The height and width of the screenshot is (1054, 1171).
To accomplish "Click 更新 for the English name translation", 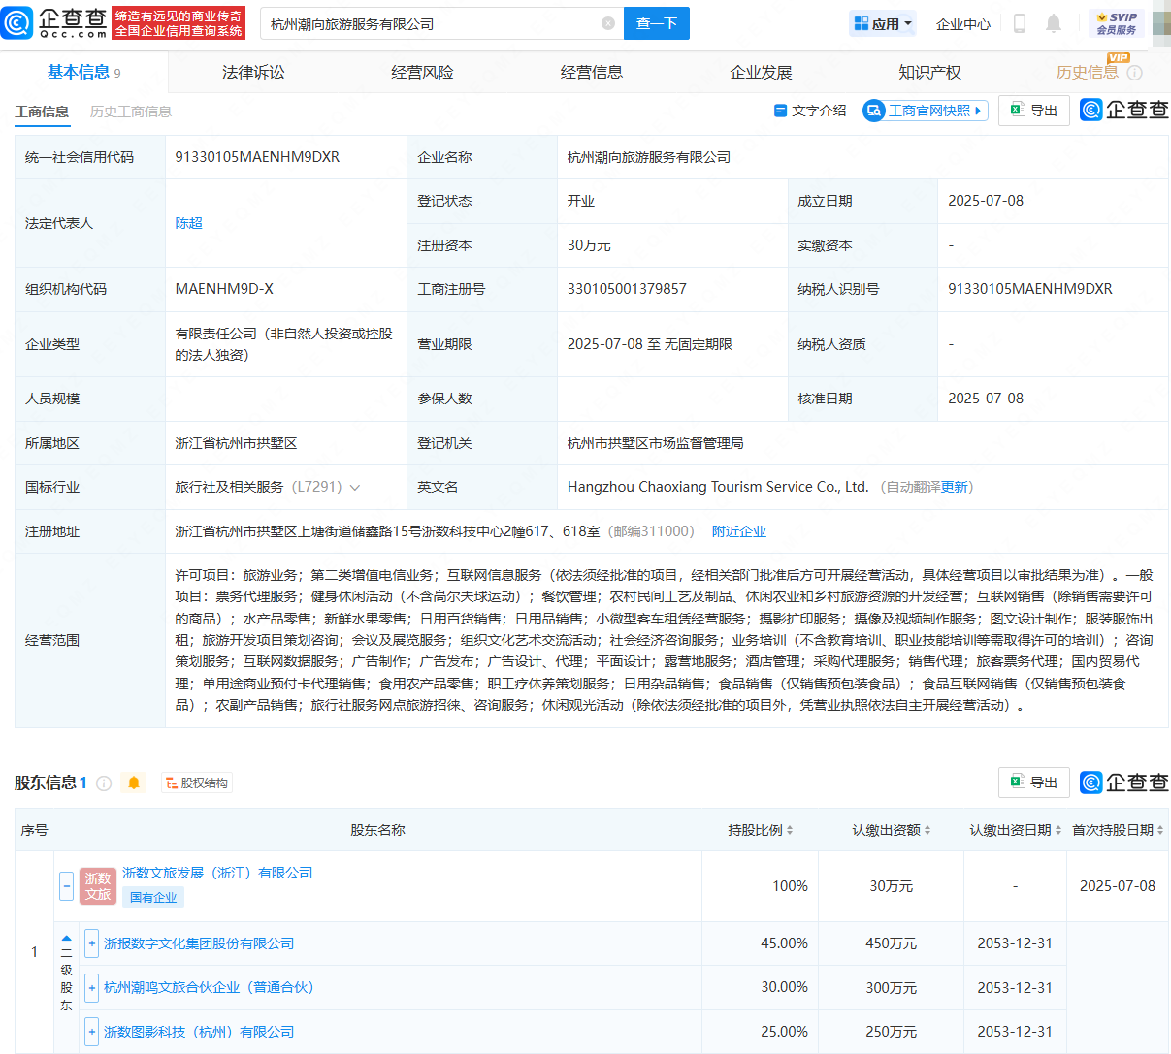I will pyautogui.click(x=955, y=487).
